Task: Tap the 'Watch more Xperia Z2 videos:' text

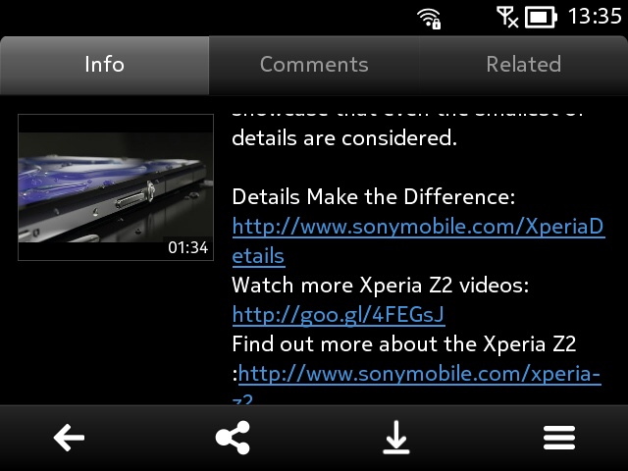Action: tap(381, 286)
